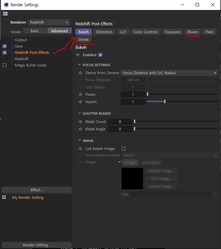Image resolution: width=221 pixels, height=249 pixels.
Task: Select Output in the settings tree
Action: [x=21, y=40]
